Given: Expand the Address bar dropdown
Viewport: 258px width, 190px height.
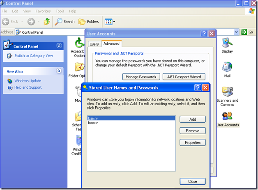Looking at the screenshot, I should tap(236, 32).
